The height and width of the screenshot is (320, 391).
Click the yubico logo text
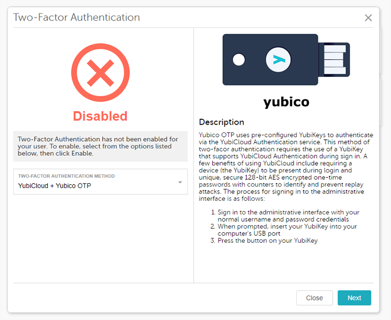coord(286,102)
